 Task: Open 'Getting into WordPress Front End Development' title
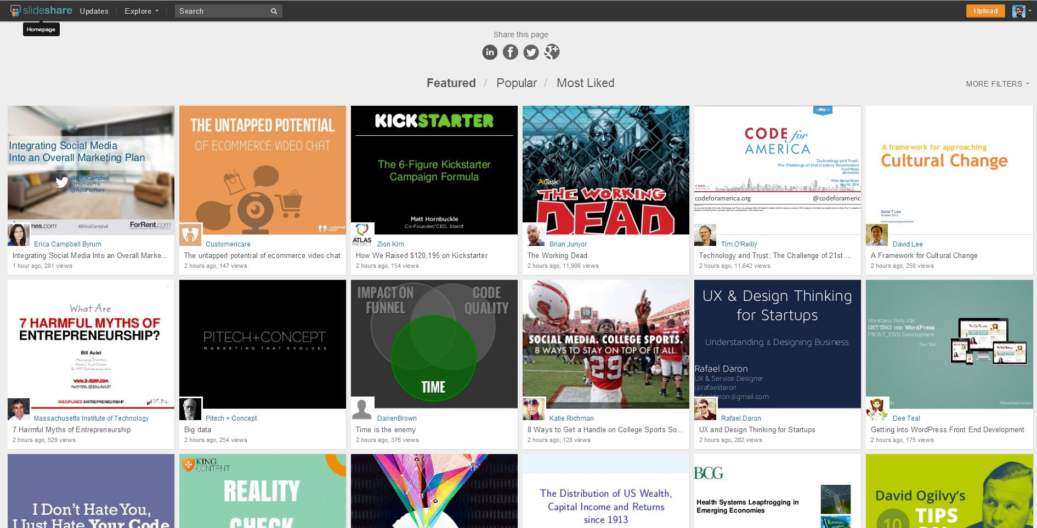[x=947, y=430]
